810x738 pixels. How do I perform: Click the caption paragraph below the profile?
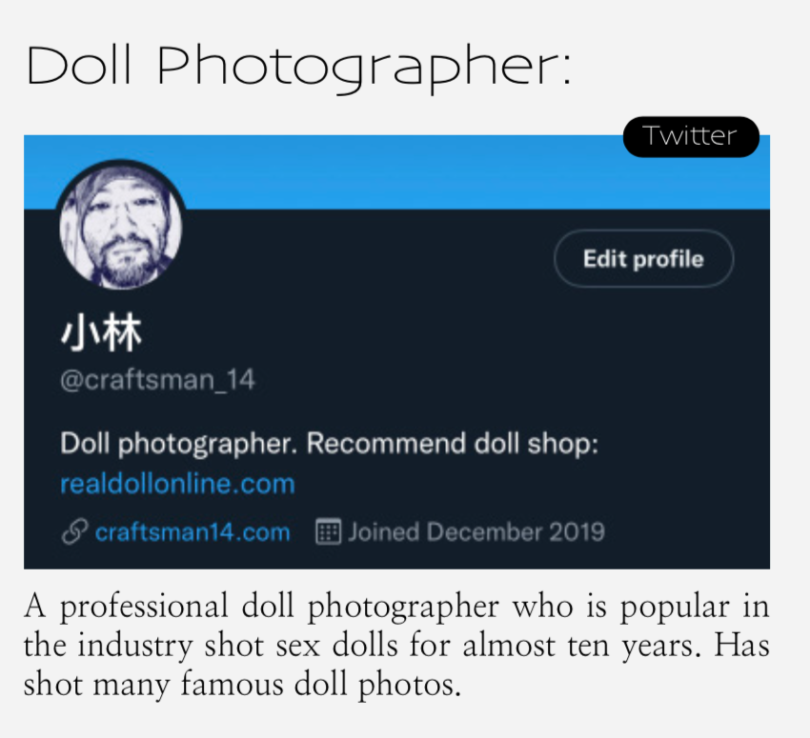click(x=396, y=645)
